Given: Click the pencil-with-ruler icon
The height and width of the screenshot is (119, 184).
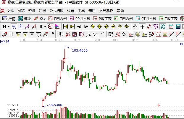Looking at the screenshot, I should 46,34.
